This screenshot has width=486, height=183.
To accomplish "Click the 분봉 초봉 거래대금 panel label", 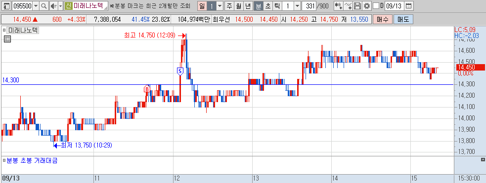I will (x=32, y=160).
